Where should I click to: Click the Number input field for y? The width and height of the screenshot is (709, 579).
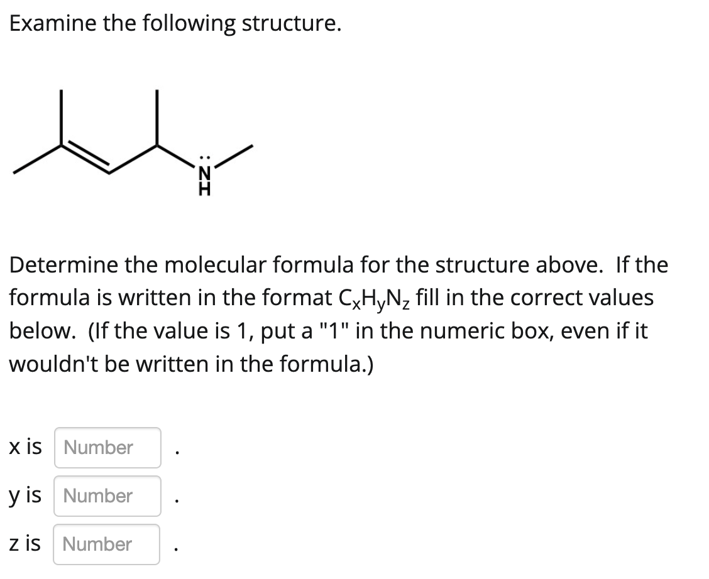click(107, 495)
